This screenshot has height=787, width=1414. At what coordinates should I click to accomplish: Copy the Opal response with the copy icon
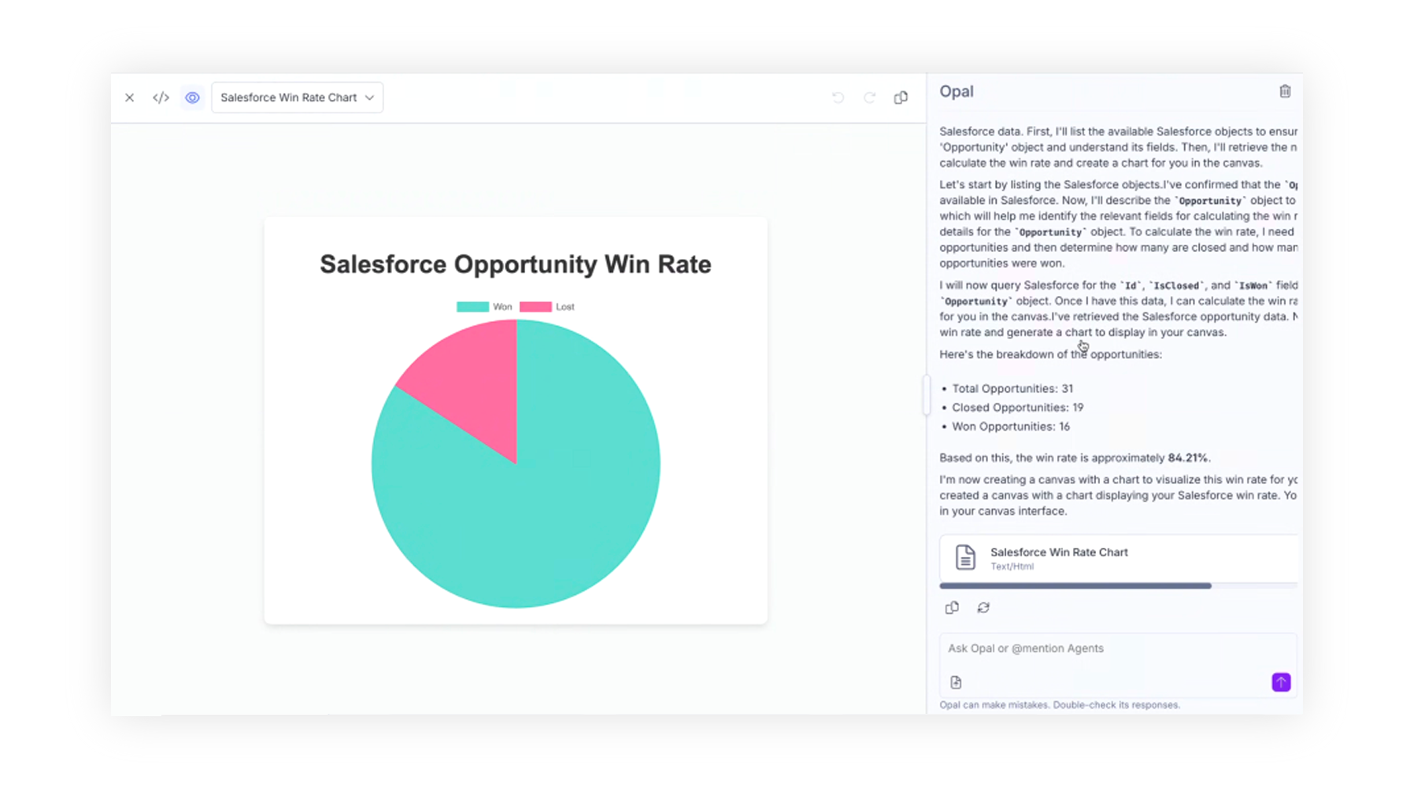(x=952, y=608)
